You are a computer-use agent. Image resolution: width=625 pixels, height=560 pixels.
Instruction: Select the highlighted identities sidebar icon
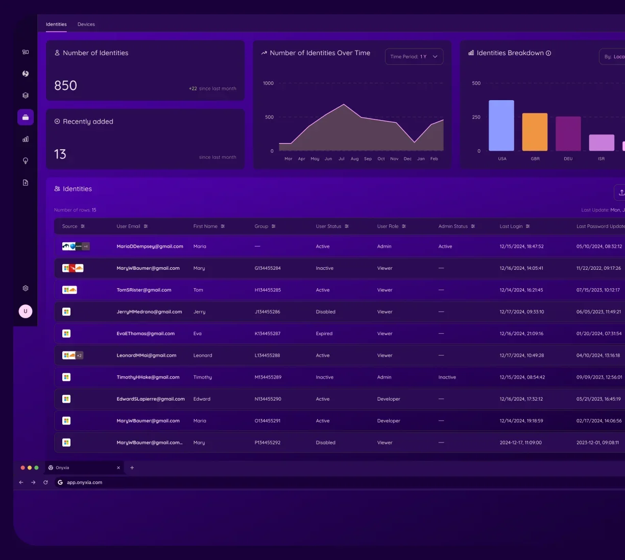26,117
